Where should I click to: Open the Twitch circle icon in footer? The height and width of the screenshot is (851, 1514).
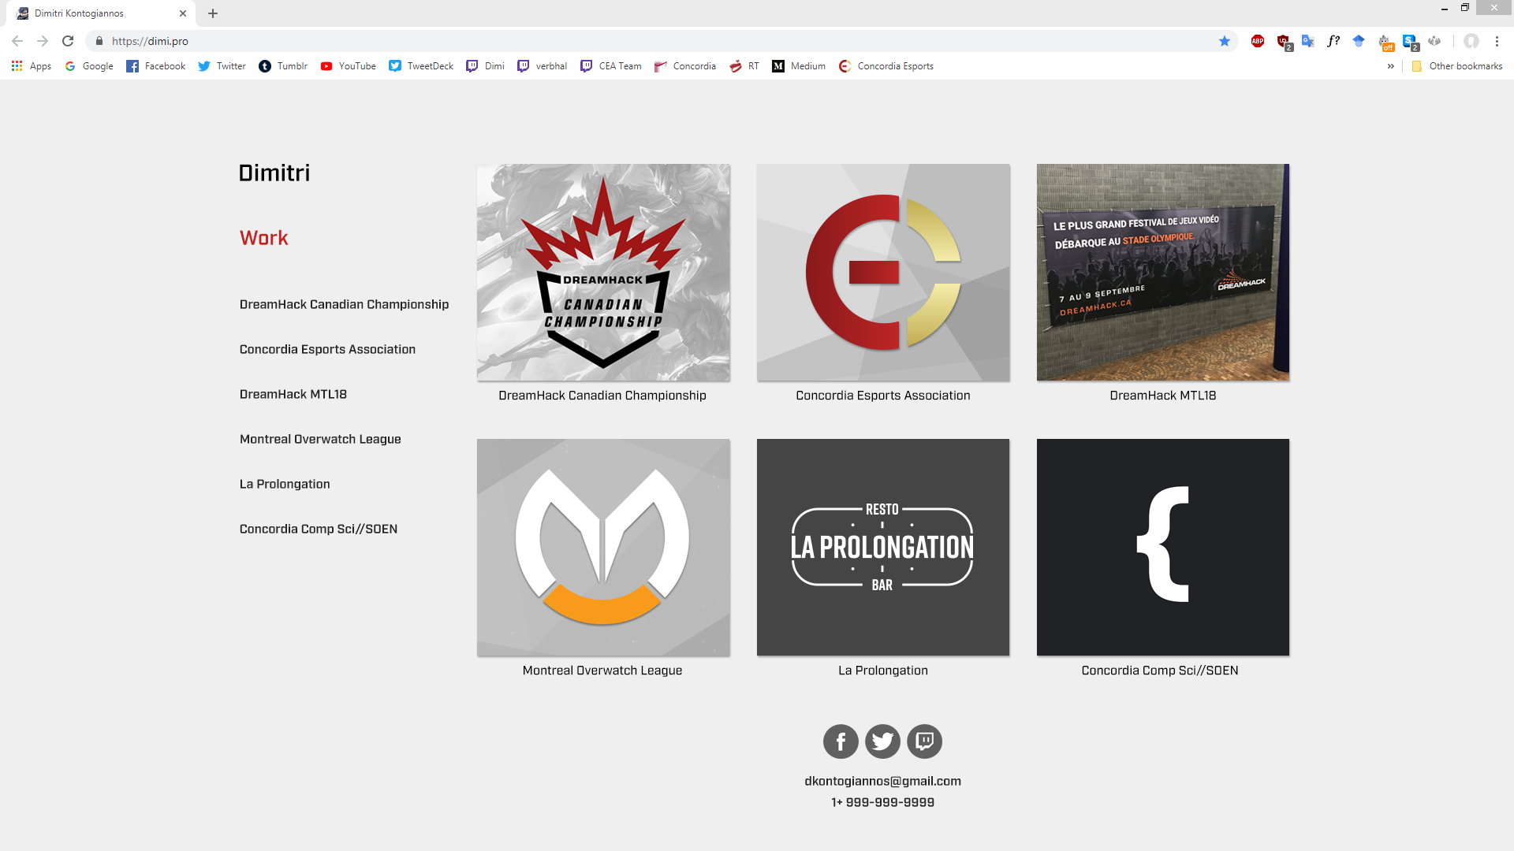click(x=924, y=741)
